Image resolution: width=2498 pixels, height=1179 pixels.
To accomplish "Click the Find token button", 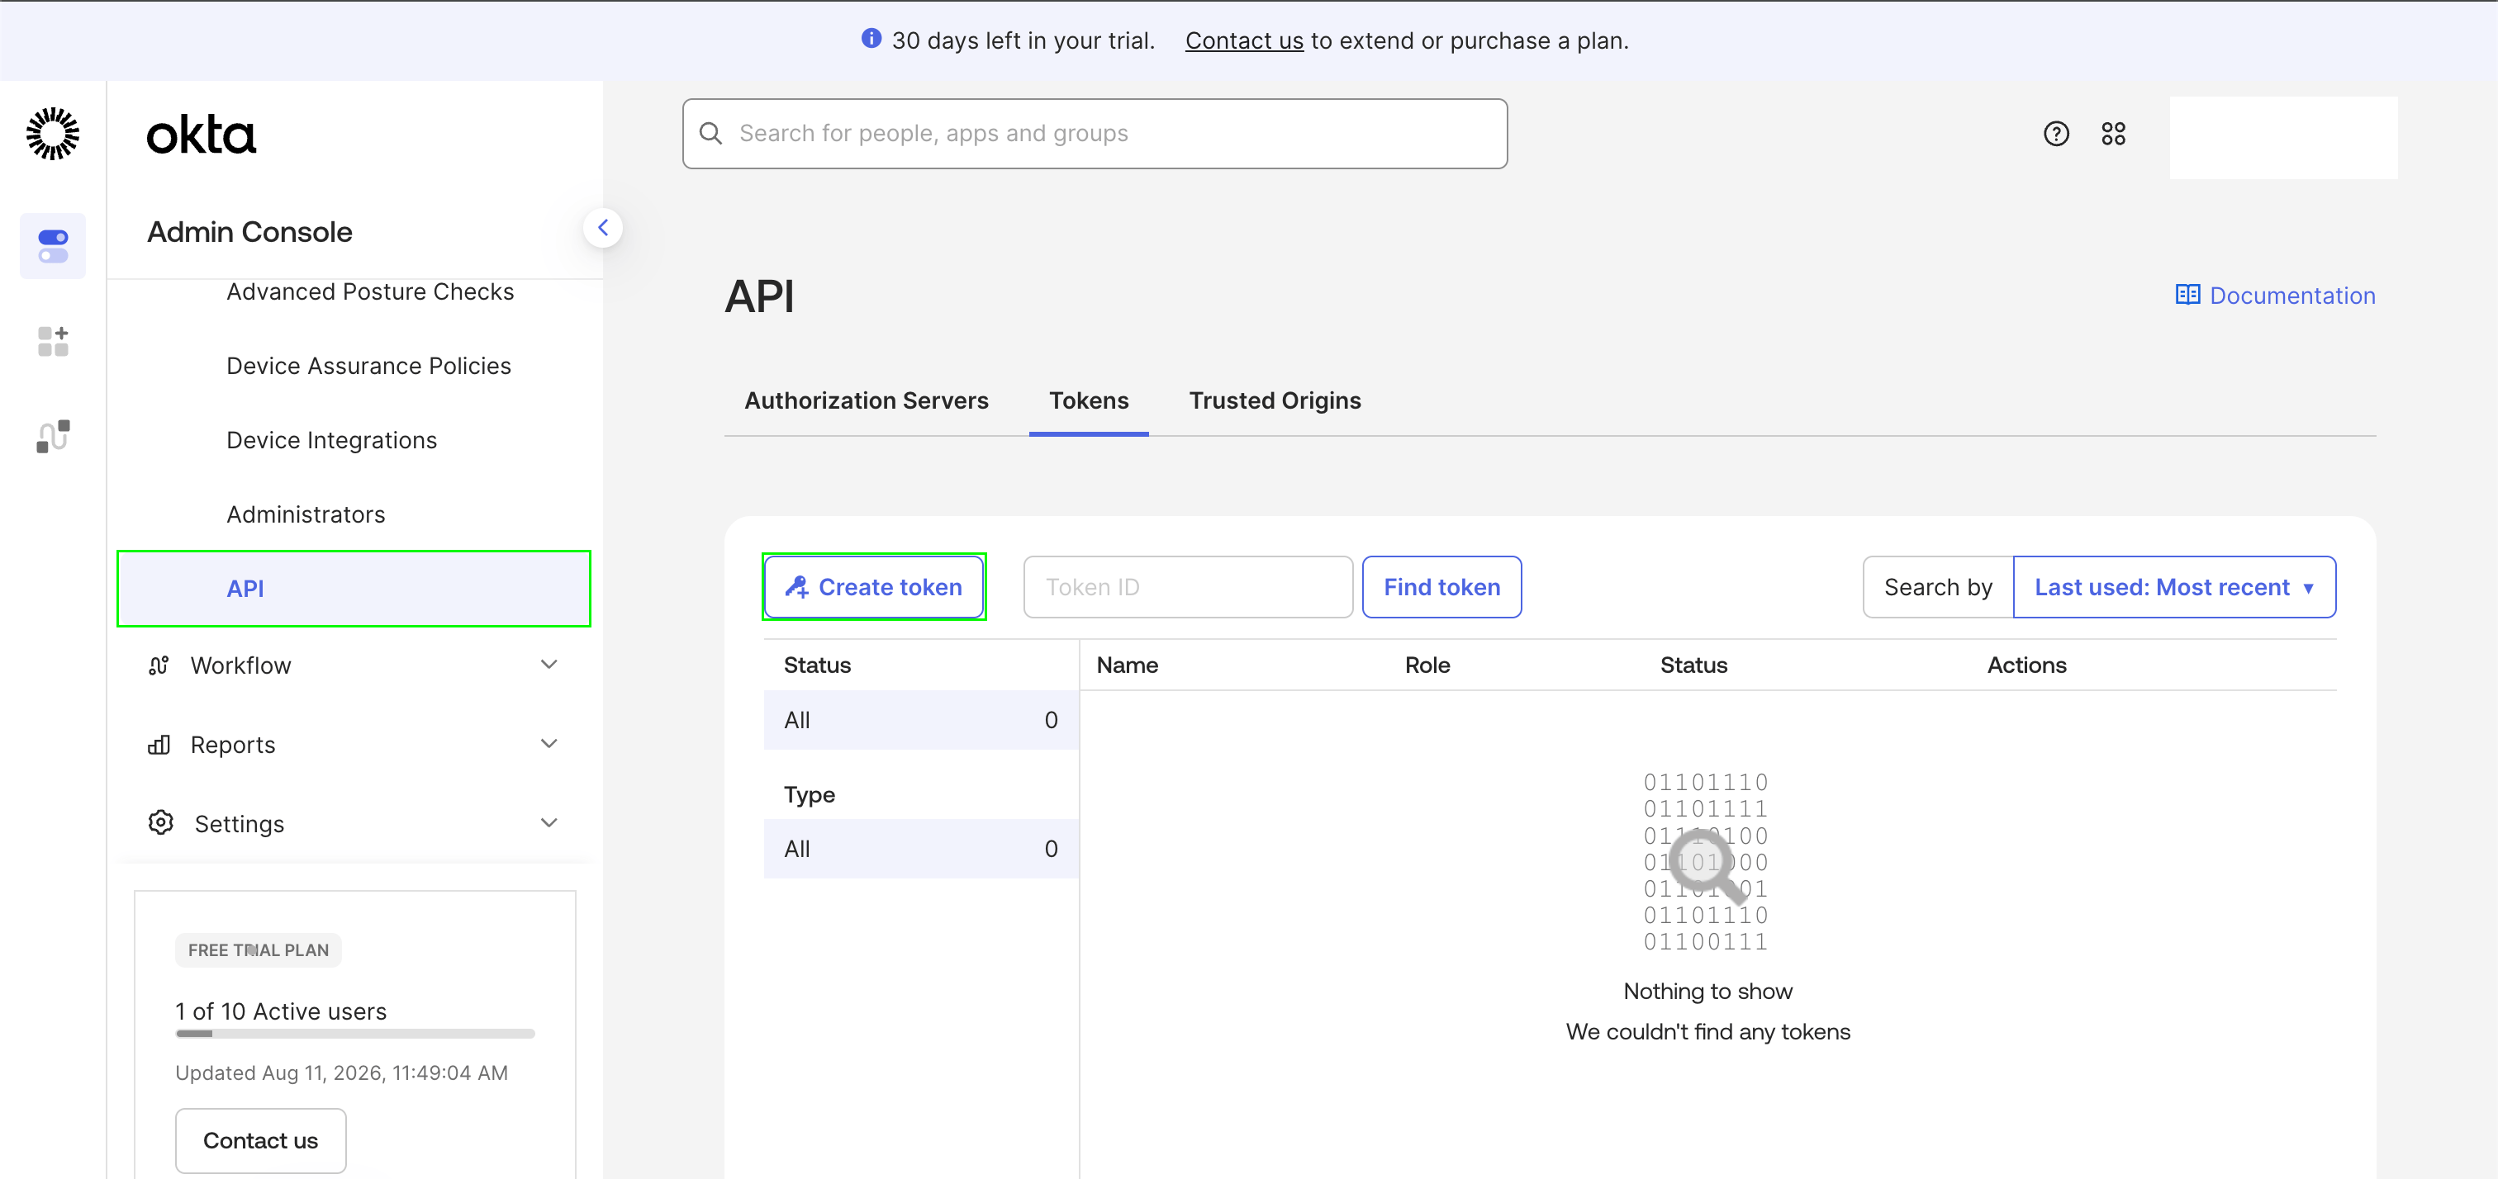I will 1441,588.
